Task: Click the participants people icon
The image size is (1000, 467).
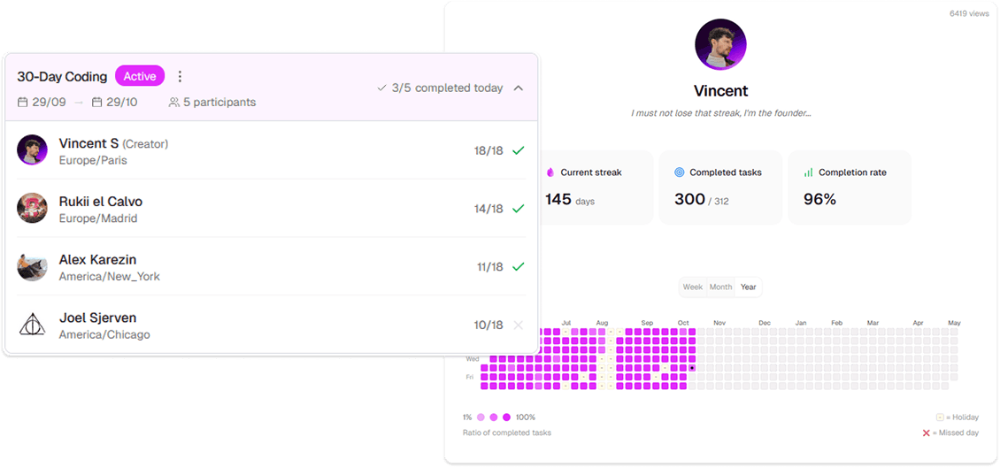Action: click(173, 103)
